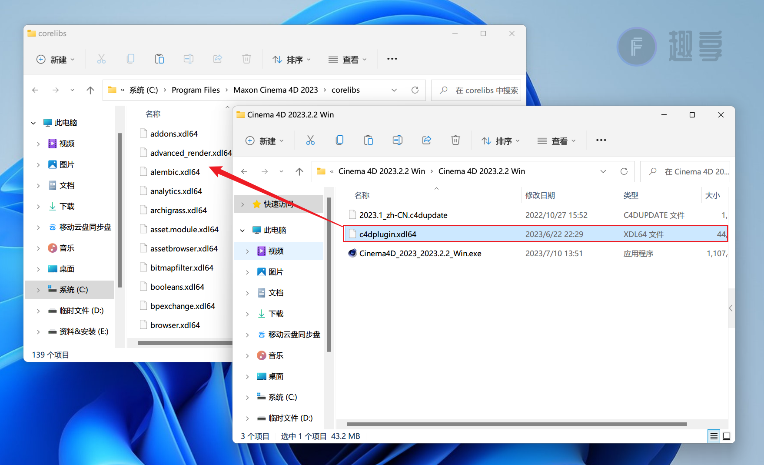Click Copy icon in corelibs window toolbar
The image size is (764, 465).
pyautogui.click(x=130, y=59)
